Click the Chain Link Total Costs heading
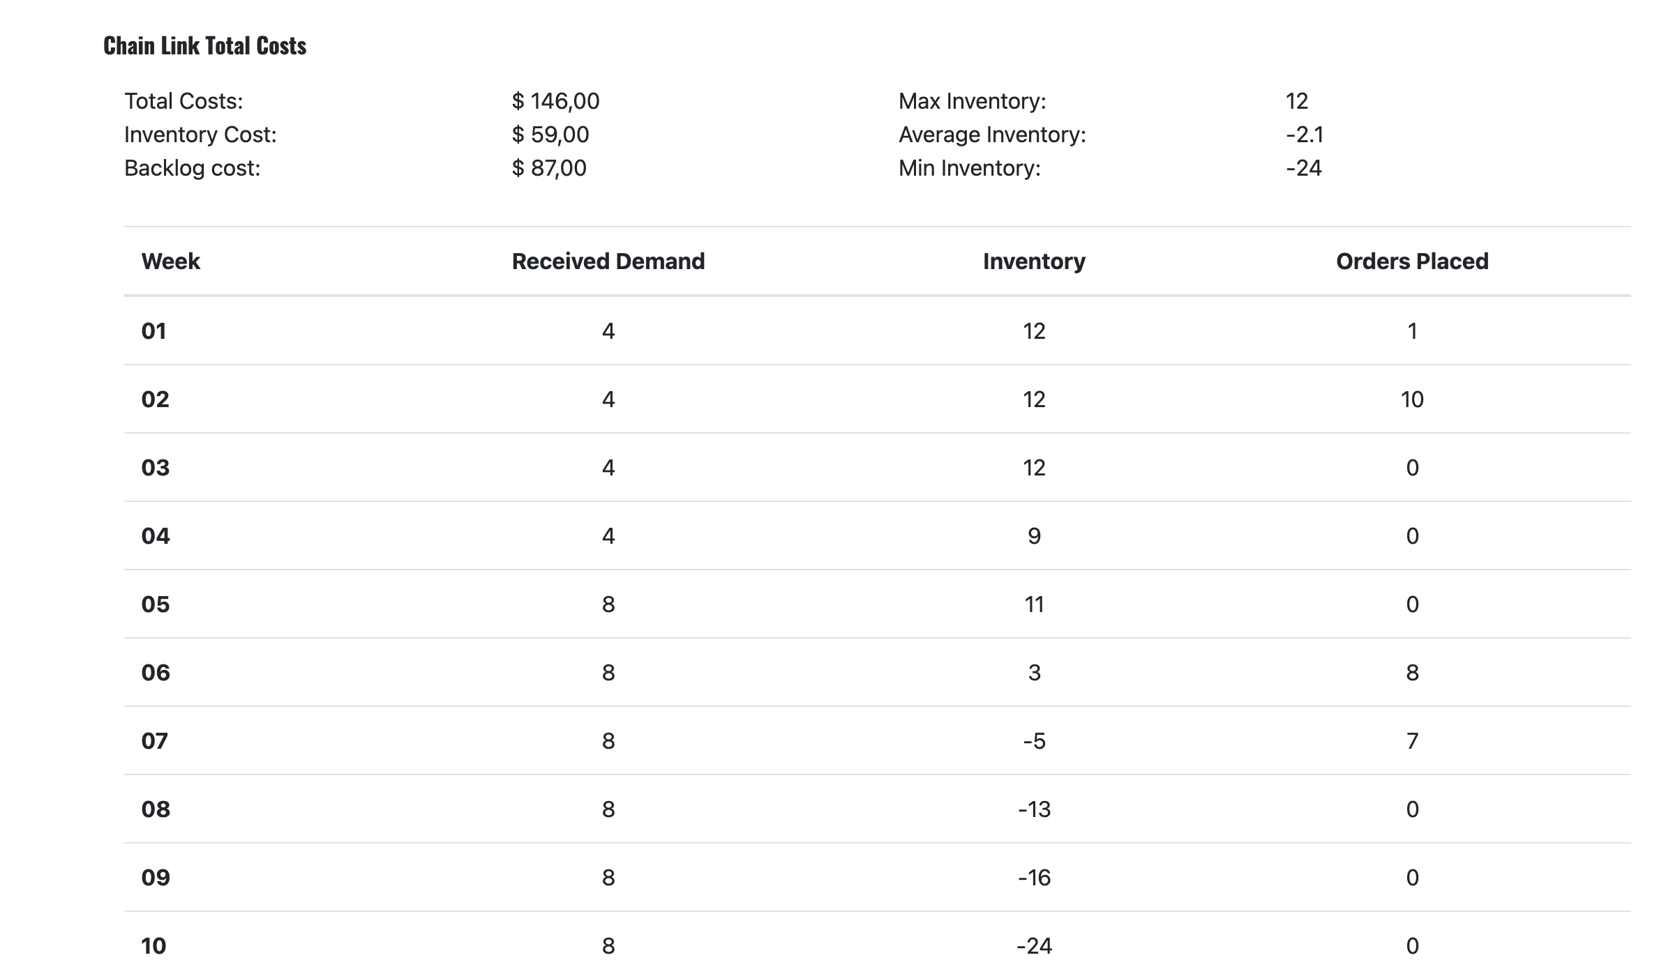Viewport: 1666px width, 976px height. [x=204, y=46]
